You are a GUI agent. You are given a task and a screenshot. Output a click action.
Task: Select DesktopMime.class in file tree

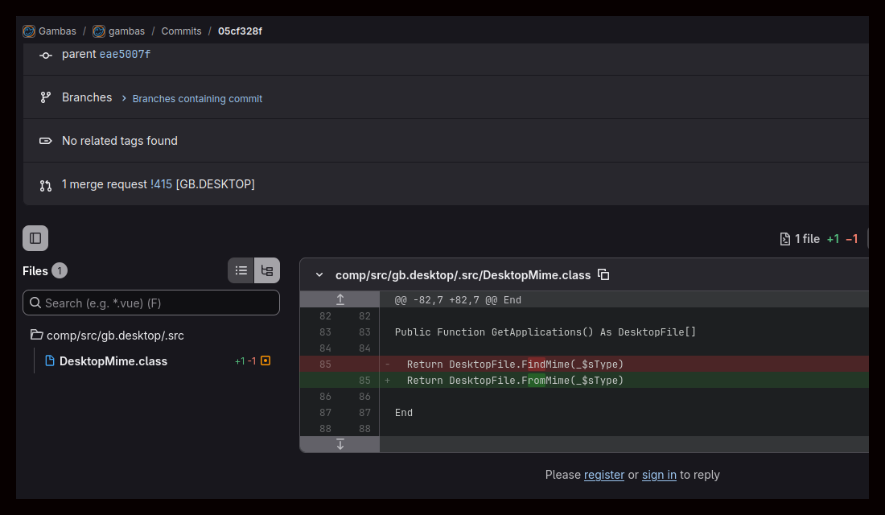pos(113,360)
